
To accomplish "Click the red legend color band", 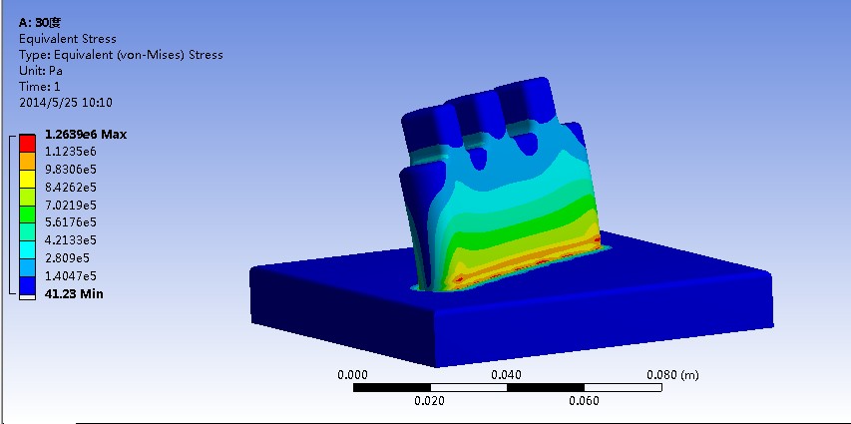I will point(28,144).
